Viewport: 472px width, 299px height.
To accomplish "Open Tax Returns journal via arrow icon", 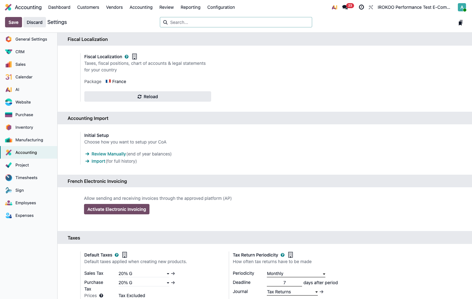I will point(322,292).
